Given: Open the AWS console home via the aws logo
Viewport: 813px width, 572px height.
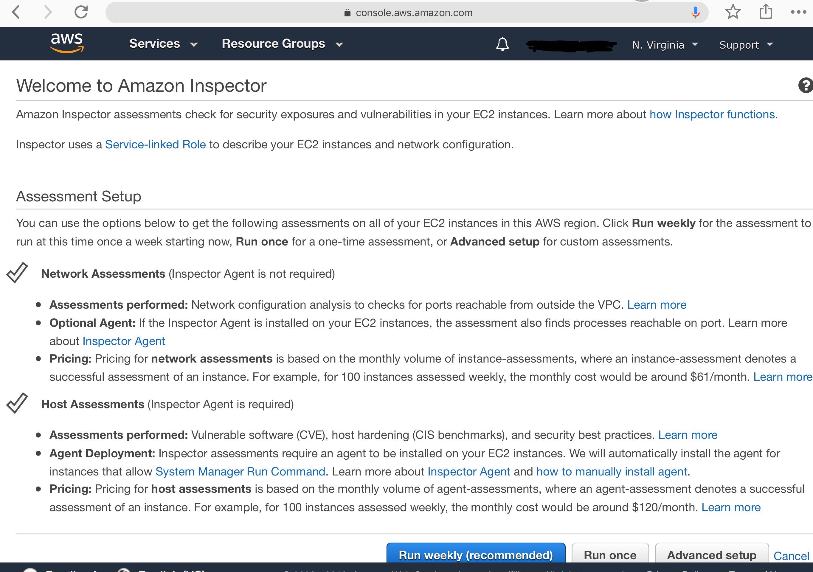Looking at the screenshot, I should click(x=67, y=43).
